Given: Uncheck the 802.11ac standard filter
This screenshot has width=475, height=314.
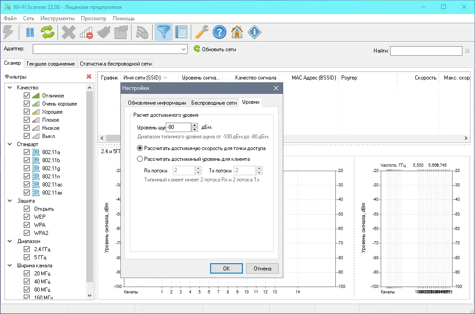Looking at the screenshot, I should (26, 184).
